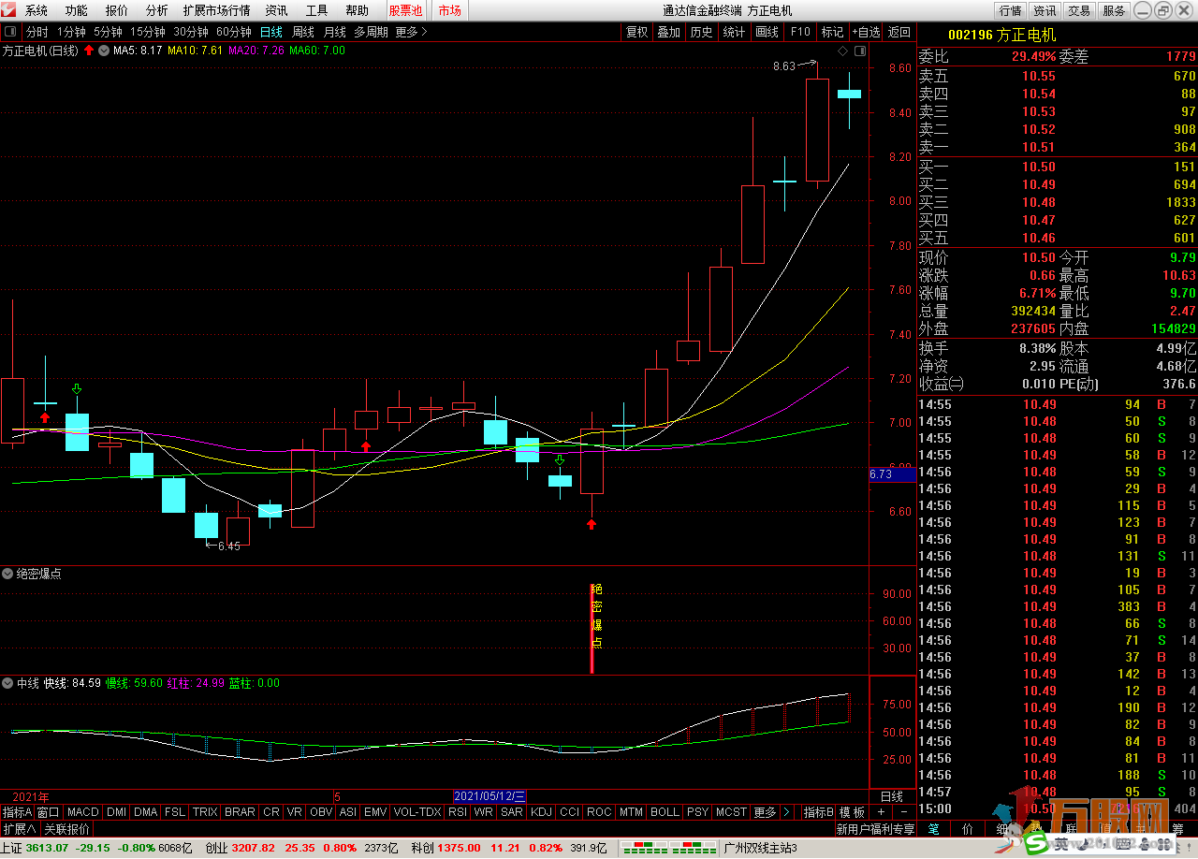1198x859 pixels.
Task: Open the 帮助 menu
Action: pos(357,10)
